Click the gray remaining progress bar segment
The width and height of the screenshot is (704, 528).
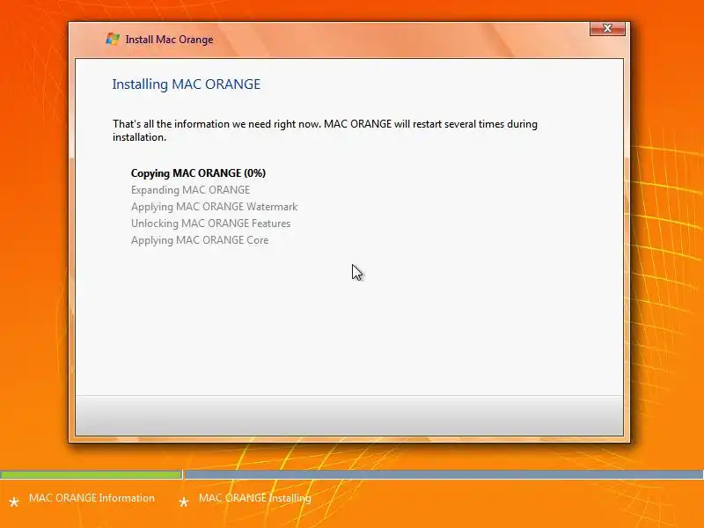coord(444,474)
